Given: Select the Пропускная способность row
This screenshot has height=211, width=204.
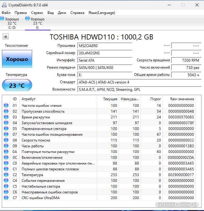Looking at the screenshot, I should 99,111.
